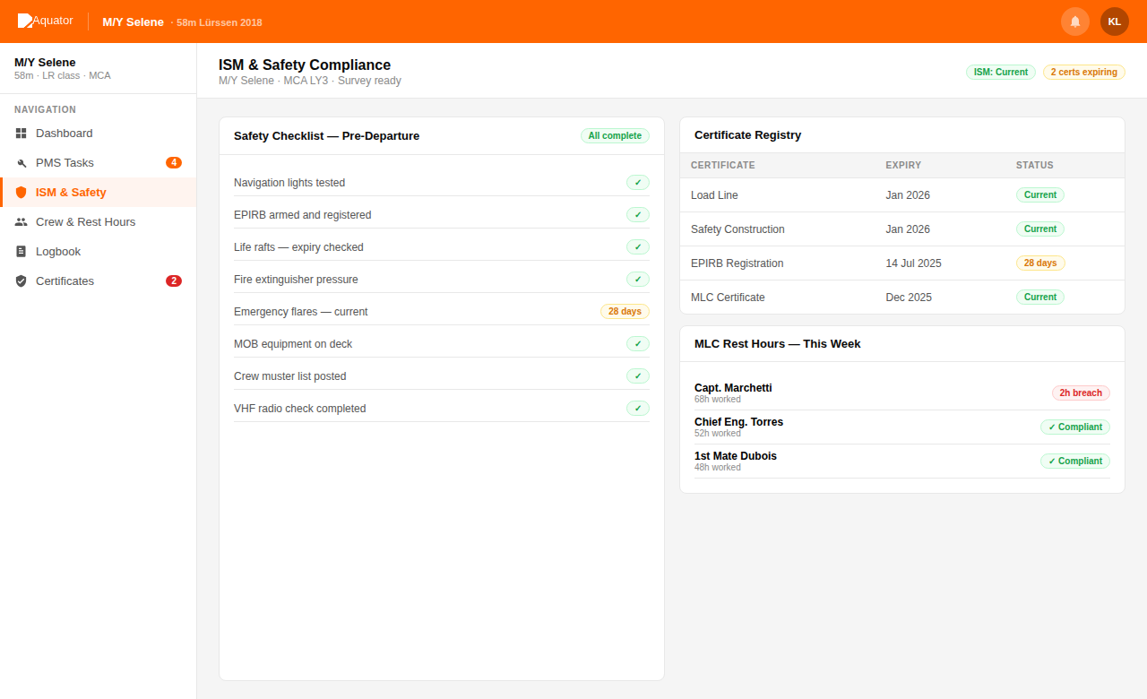
Task: Click the Dashboard grid icon
Action: 22,134
